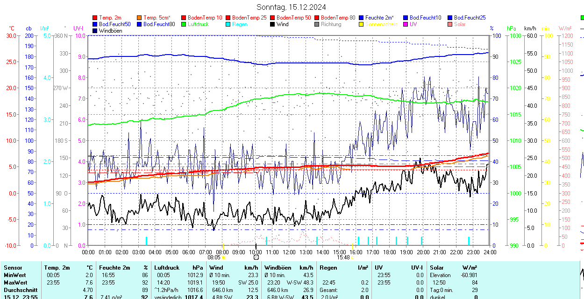
Task: Click the moon marker on the time axis
Action: (x=256, y=257)
